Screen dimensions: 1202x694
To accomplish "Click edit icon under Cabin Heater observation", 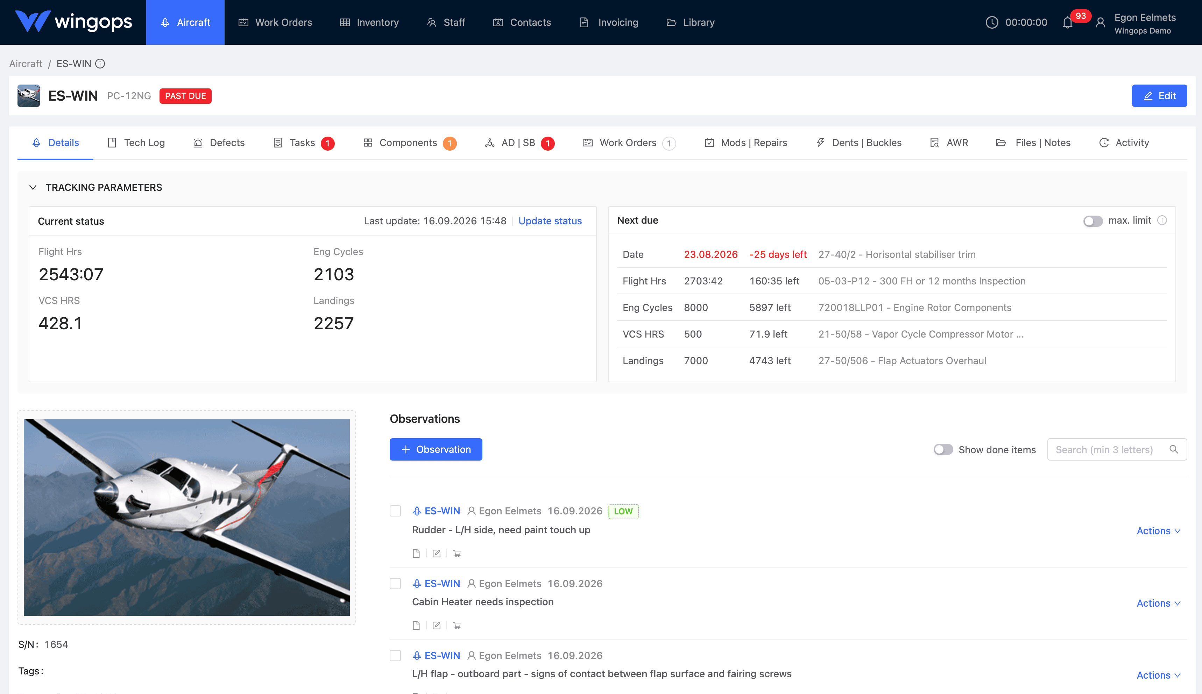I will (437, 626).
